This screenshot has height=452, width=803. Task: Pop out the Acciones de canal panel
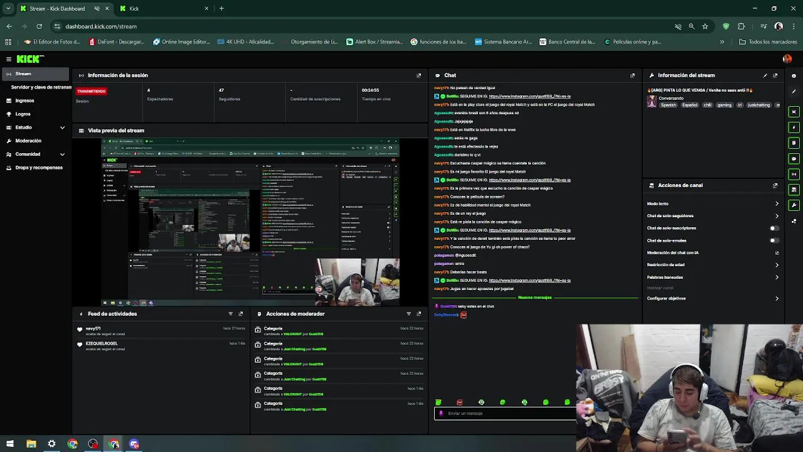(x=775, y=185)
